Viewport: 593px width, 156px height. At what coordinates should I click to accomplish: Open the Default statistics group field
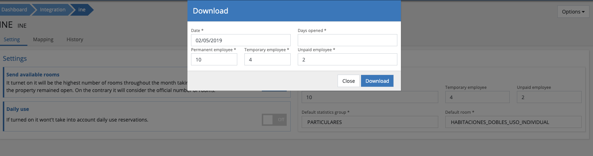(370, 122)
